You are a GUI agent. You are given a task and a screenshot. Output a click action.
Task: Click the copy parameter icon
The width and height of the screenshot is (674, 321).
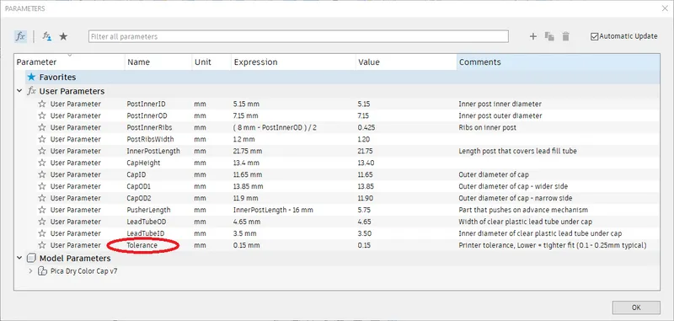tap(549, 36)
